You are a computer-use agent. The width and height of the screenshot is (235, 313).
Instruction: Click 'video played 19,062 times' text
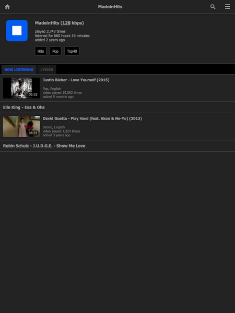tap(62, 93)
